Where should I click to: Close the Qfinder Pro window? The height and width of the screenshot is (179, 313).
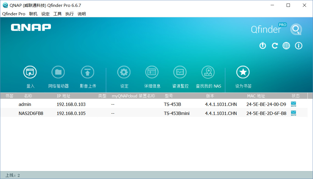point(304,5)
